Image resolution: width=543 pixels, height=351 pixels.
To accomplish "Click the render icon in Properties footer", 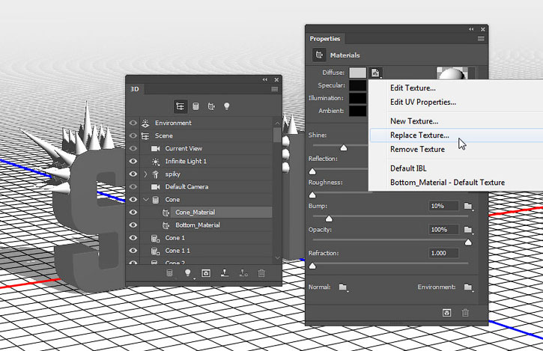I will [x=446, y=313].
